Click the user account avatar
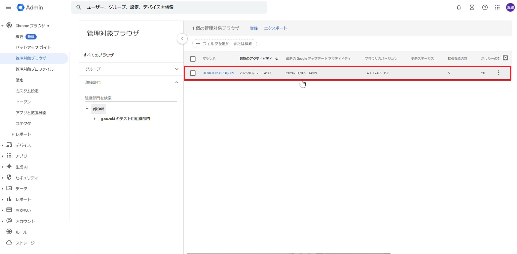Screen dimensions: 517x254 (510, 8)
